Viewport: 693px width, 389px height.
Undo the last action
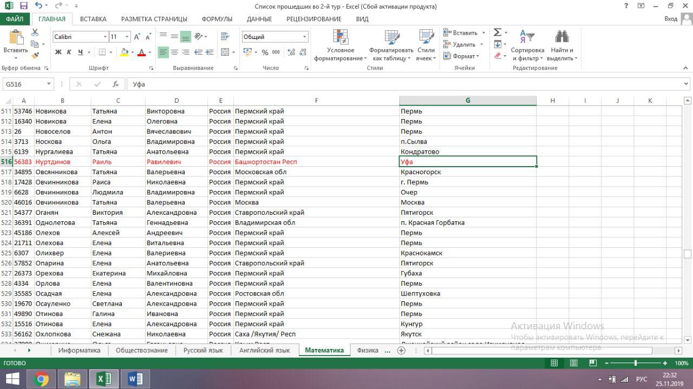pos(38,6)
